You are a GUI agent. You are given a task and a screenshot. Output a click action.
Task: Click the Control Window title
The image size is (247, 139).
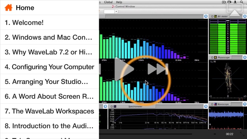pos(125,7)
